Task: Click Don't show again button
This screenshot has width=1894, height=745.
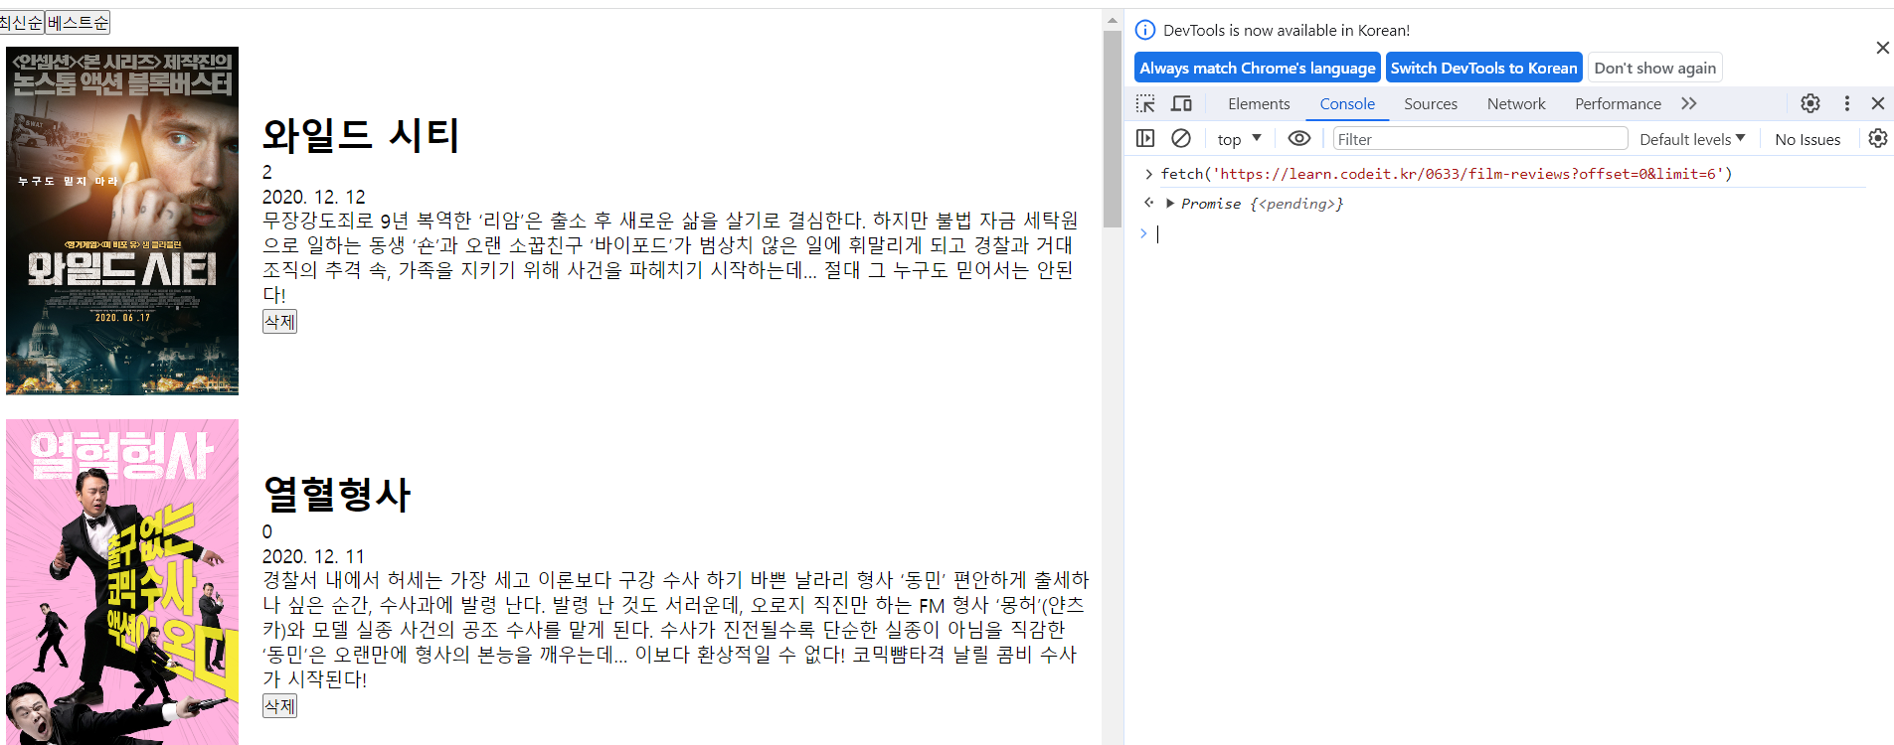Action: click(1654, 68)
